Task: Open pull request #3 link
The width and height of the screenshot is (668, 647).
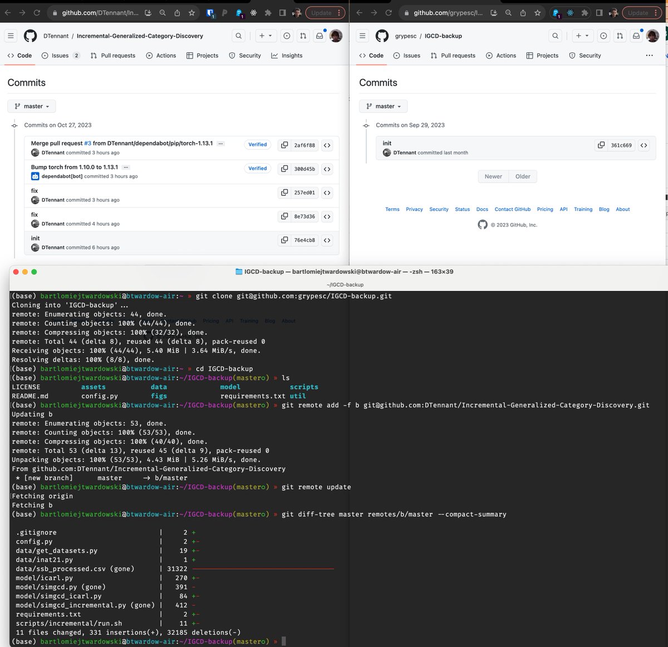Action: point(87,143)
